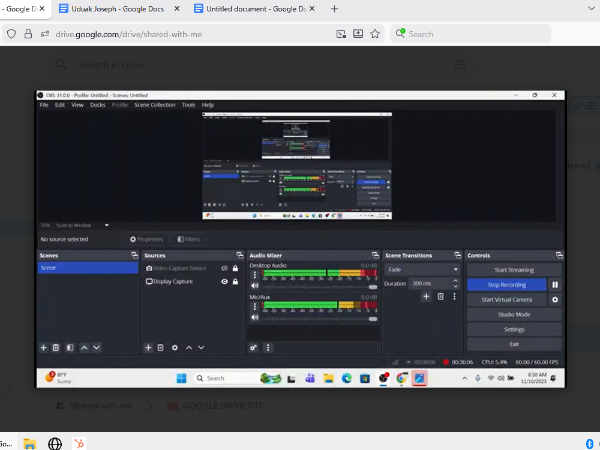This screenshot has width=600, height=450.
Task: Open Audio Mixer menu three-dot icon
Action: (268, 348)
